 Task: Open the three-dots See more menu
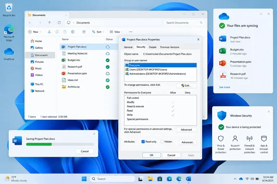pos(130,32)
